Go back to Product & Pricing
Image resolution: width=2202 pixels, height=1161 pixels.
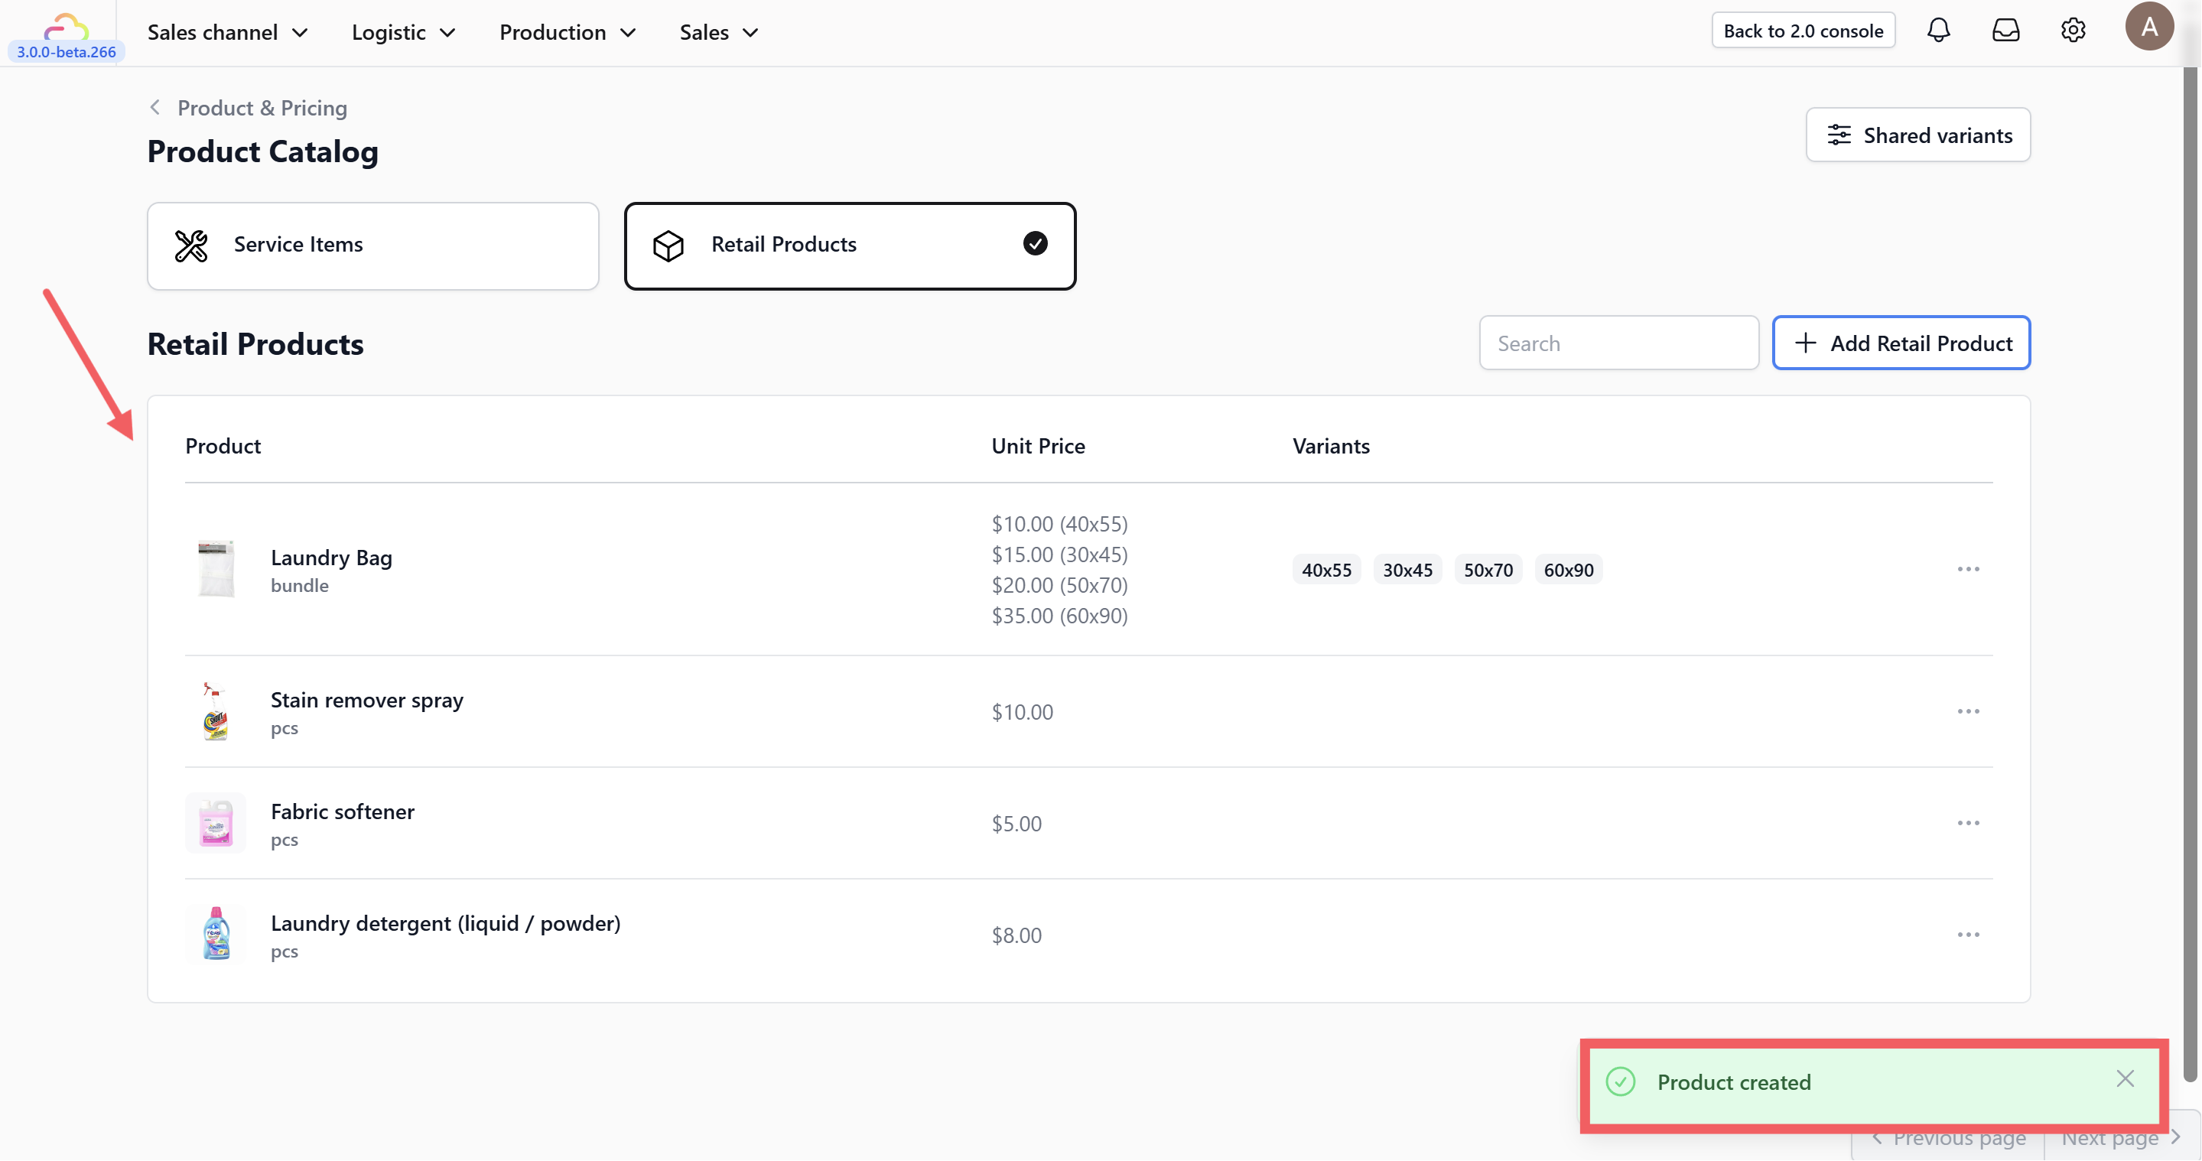click(249, 108)
